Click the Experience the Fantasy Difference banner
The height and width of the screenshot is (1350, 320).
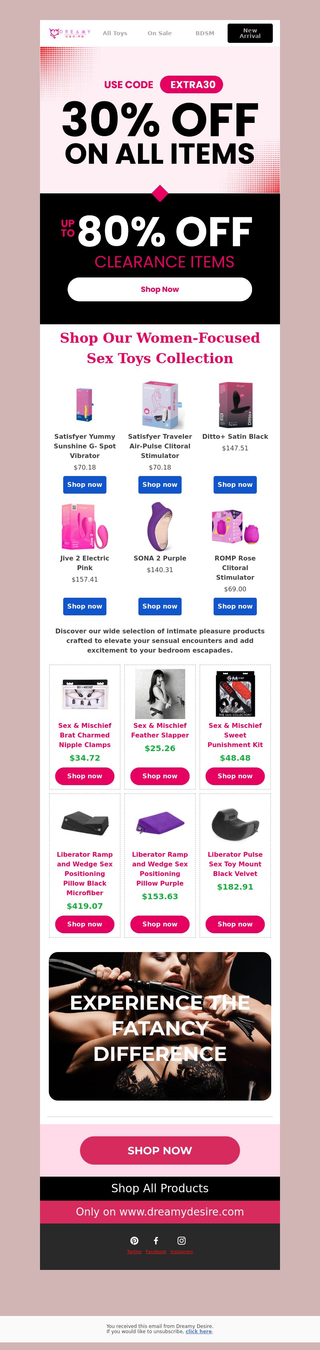pos(160,1026)
